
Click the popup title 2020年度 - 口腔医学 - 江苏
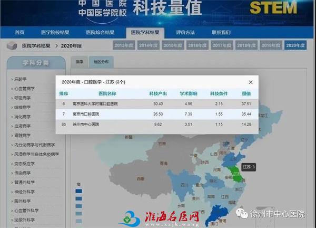point(94,82)
